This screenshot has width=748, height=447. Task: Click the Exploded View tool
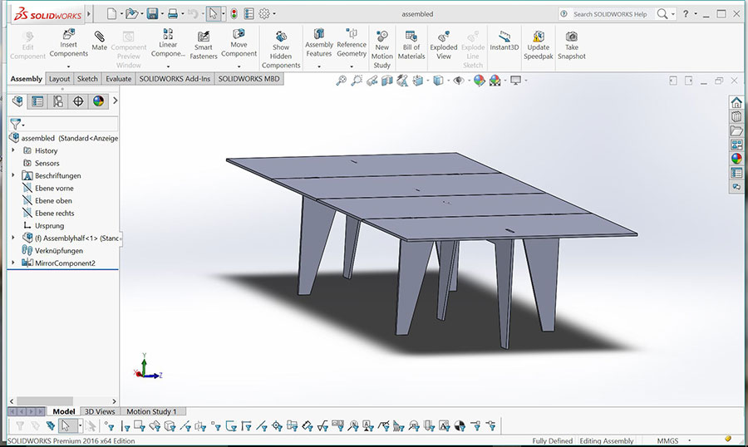[444, 45]
